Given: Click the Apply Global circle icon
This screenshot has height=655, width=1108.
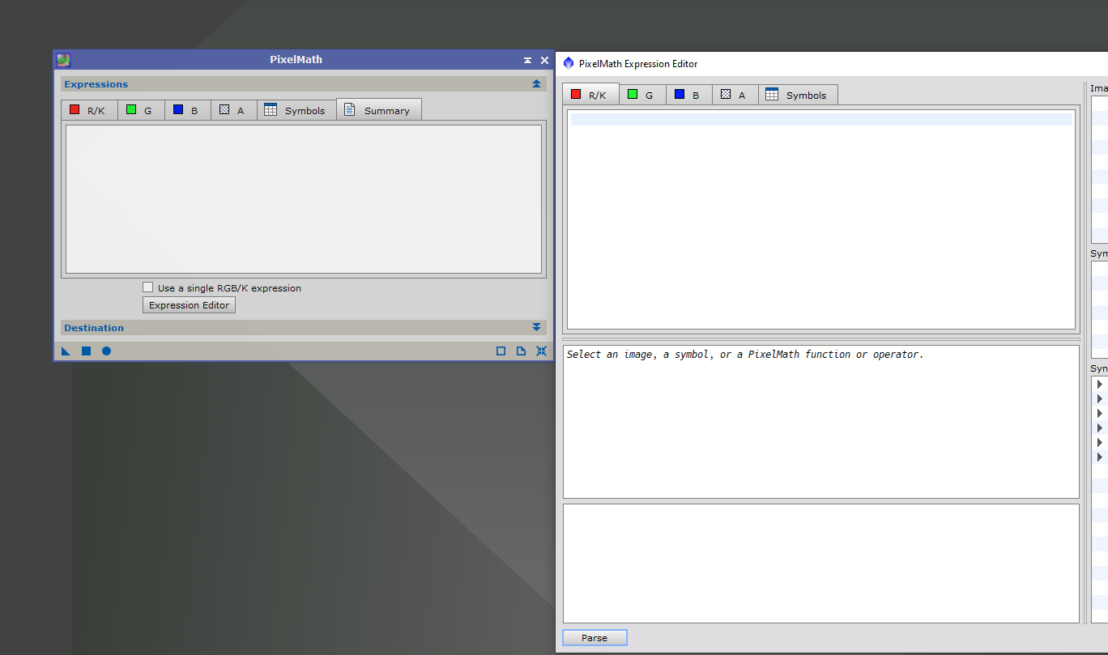Looking at the screenshot, I should (x=106, y=351).
